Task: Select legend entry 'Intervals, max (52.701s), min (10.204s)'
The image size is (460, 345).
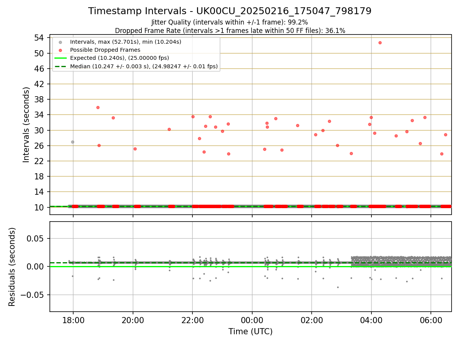Action: (x=126, y=41)
